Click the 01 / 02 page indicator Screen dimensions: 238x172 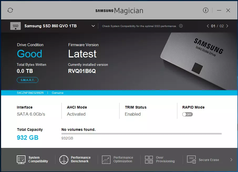tap(217, 26)
